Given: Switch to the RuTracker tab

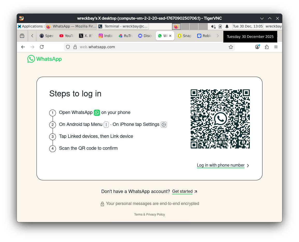Looking at the screenshot, I should (x=125, y=36).
